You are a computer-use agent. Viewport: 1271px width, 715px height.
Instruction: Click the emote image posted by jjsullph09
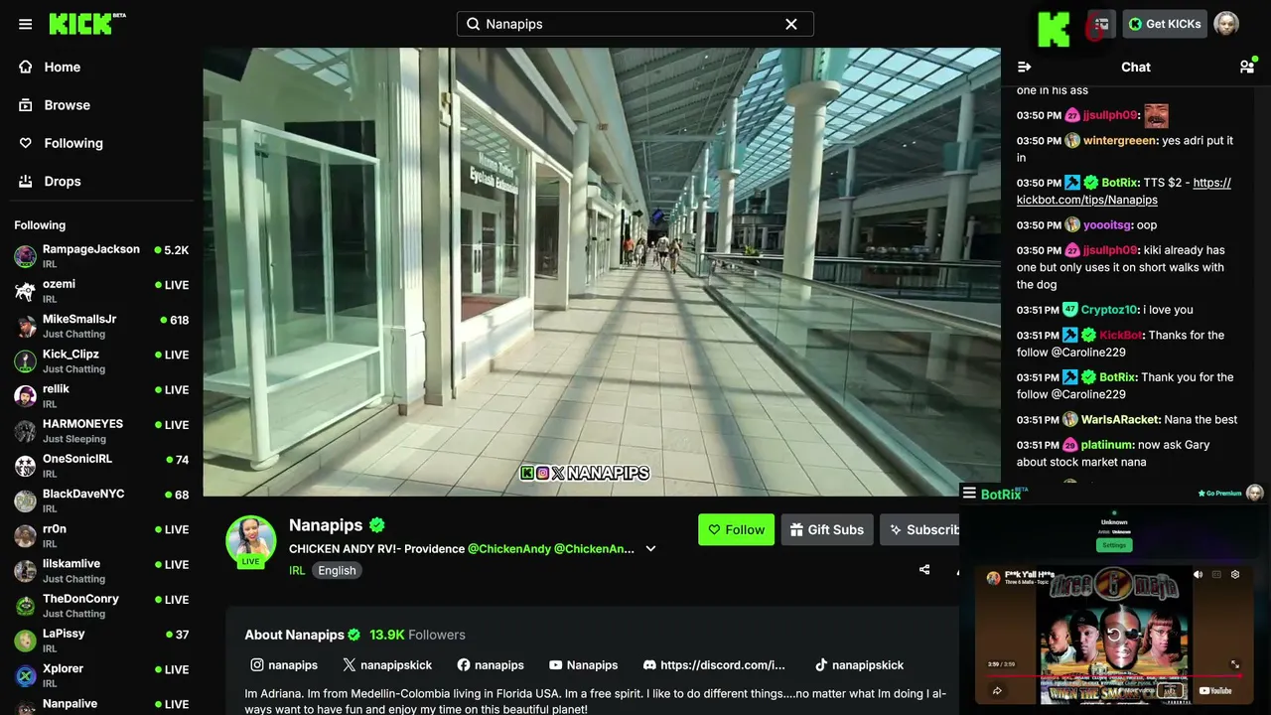tap(1156, 115)
